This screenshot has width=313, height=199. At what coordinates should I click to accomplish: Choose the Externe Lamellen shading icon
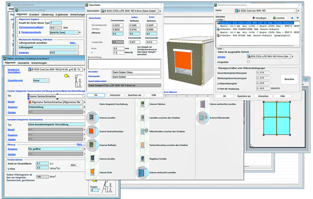pyautogui.click(x=92, y=118)
